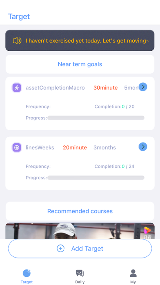Image resolution: width=160 pixels, height=285 pixels.
Task: Click the running figure goal icon
Action: coord(17,88)
